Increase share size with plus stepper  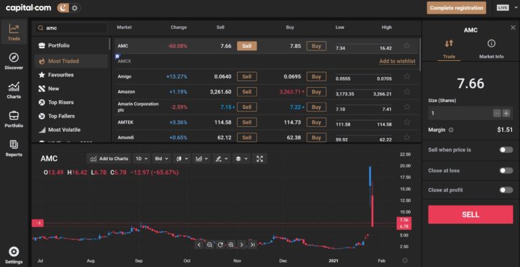506,114
